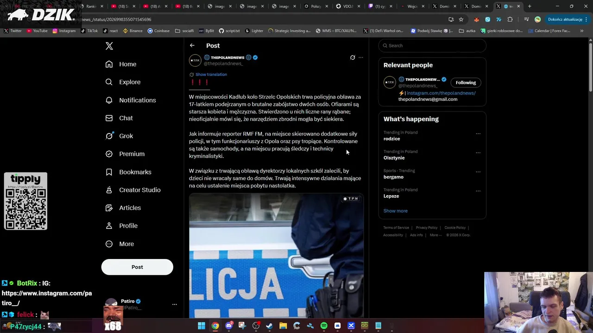The image size is (593, 333).
Task: Open the rodzice trending topic
Action: click(391, 139)
